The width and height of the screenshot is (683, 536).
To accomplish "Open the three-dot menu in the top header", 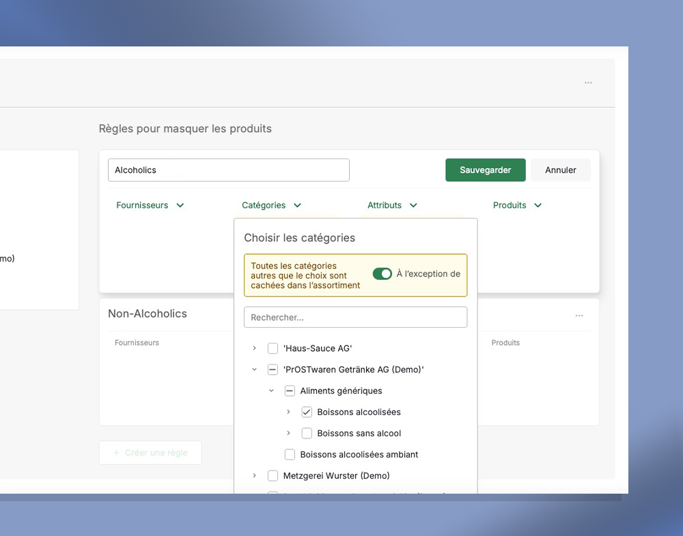I will point(588,83).
